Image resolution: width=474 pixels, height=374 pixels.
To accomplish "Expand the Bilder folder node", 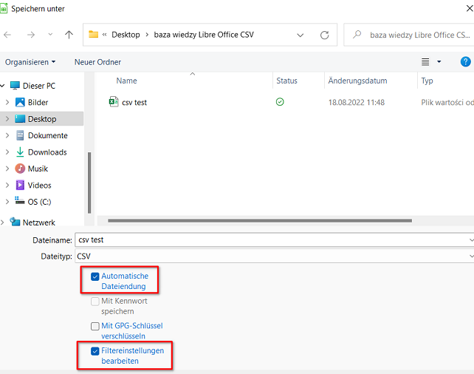I will (x=7, y=102).
